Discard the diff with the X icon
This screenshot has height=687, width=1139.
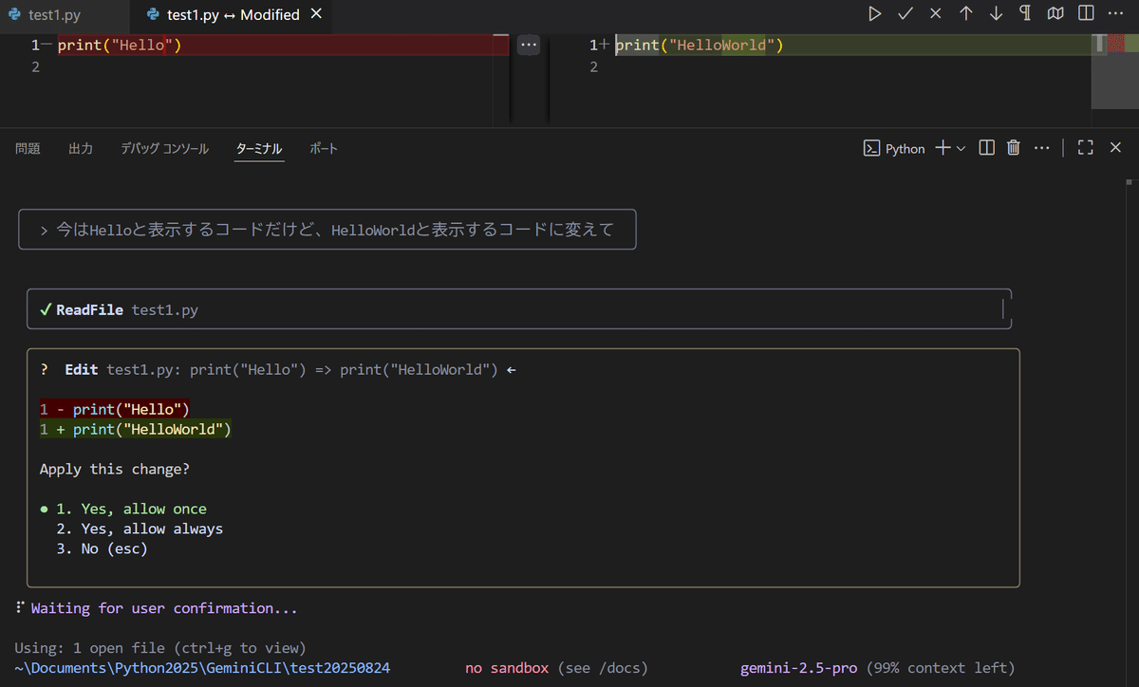click(x=935, y=13)
